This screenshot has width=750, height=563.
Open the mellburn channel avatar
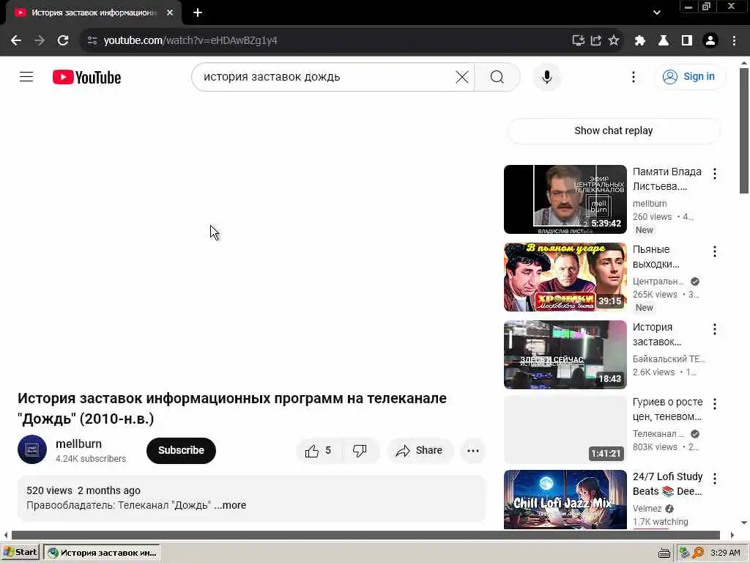pyautogui.click(x=32, y=449)
